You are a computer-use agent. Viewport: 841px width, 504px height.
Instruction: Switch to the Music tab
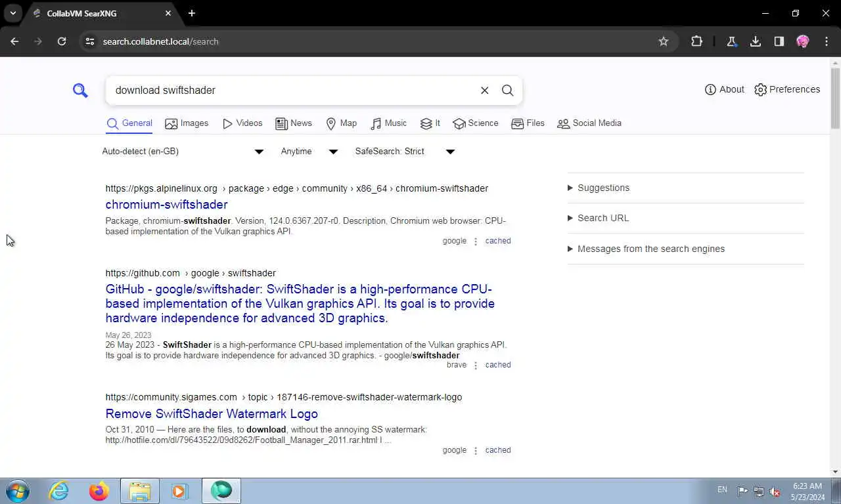point(389,123)
